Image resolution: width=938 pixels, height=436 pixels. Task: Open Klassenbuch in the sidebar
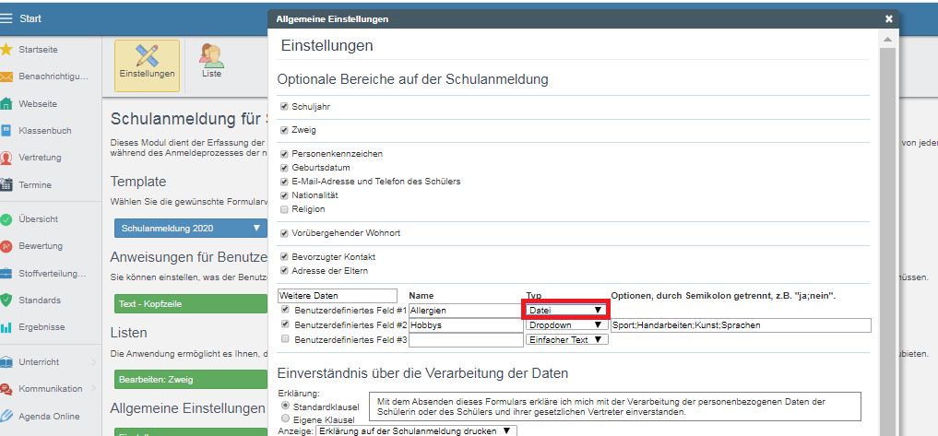click(x=45, y=130)
